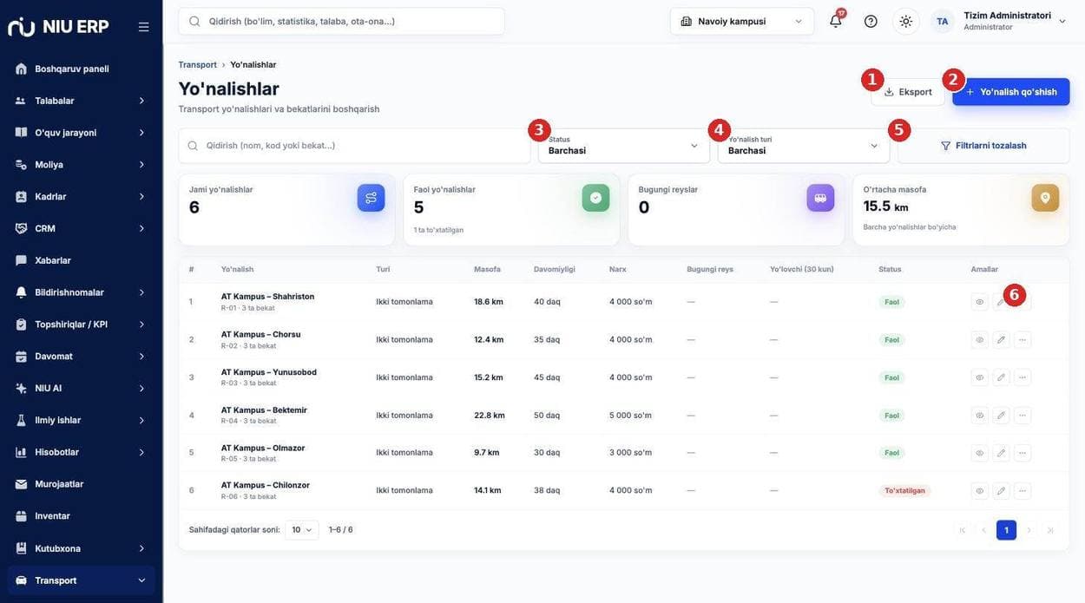Open more actions for the Olmazor route
1085x603 pixels.
pos(1023,453)
